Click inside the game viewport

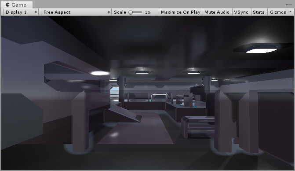pos(147,93)
